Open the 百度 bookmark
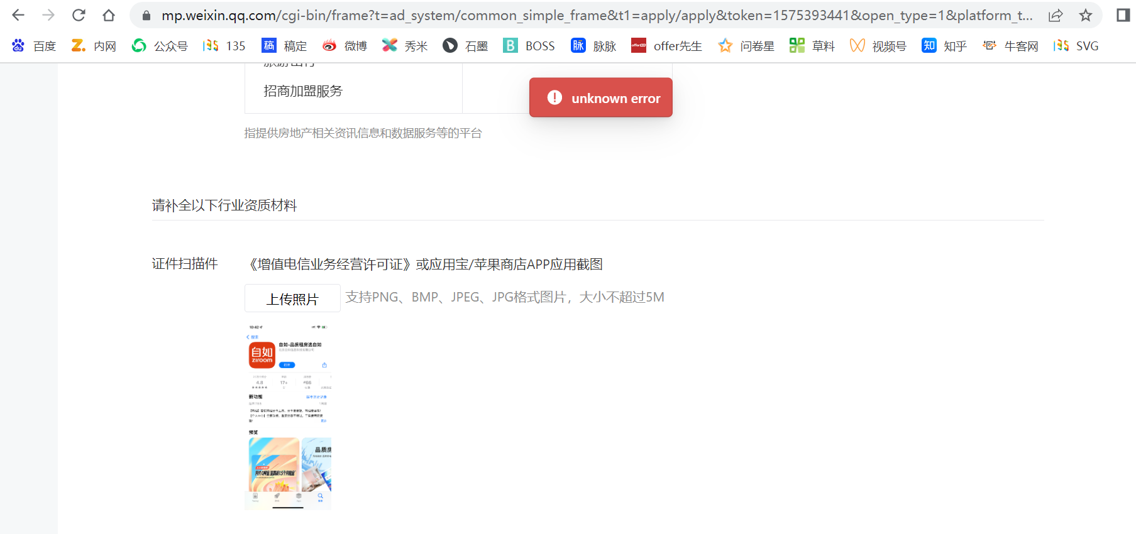 [x=34, y=46]
